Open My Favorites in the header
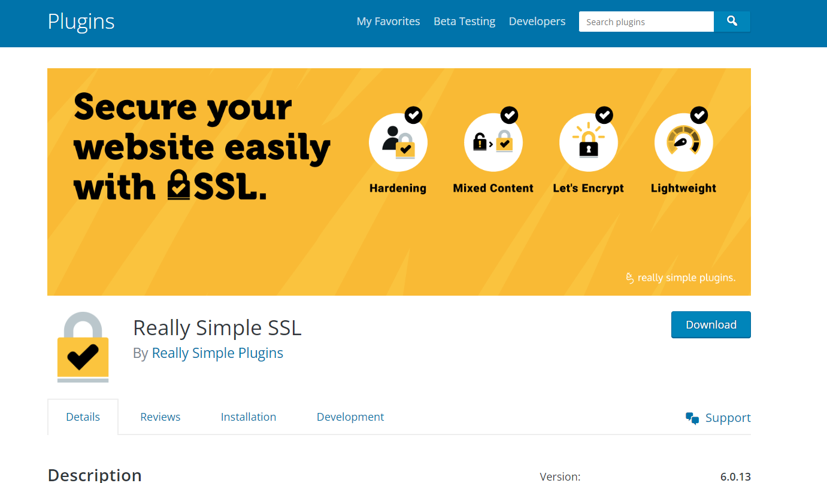The image size is (827, 483). [389, 22]
